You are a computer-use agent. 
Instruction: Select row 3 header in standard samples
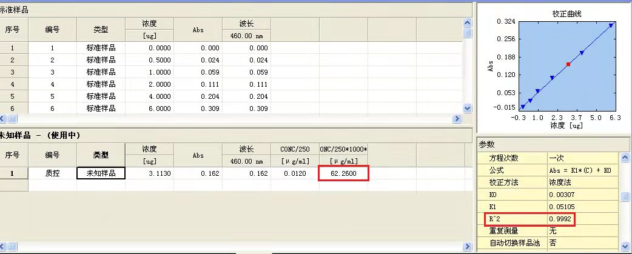[12, 72]
